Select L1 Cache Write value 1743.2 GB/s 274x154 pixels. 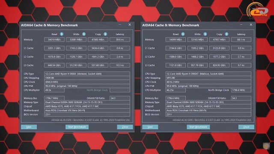[76, 48]
